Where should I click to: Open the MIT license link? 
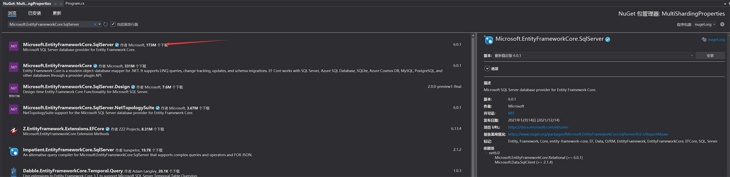(511, 113)
